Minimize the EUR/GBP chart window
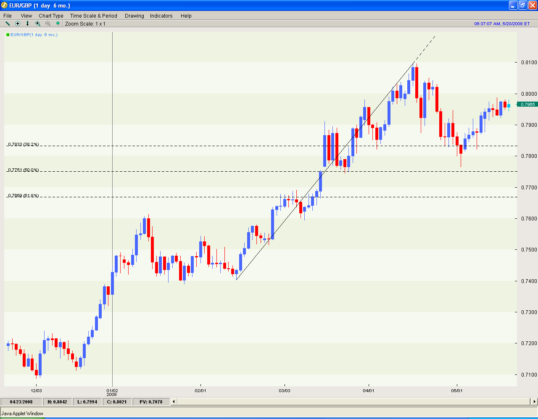This screenshot has width=538, height=419. (x=513, y=5)
